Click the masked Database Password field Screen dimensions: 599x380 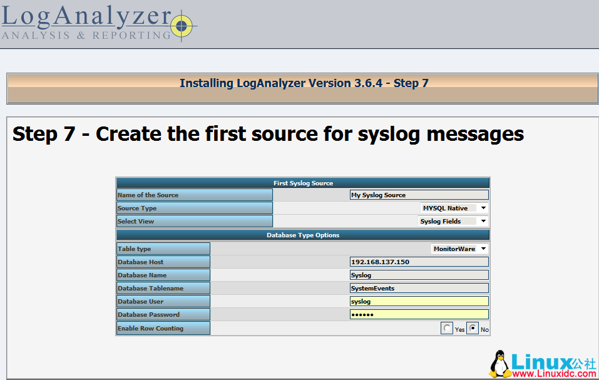419,314
